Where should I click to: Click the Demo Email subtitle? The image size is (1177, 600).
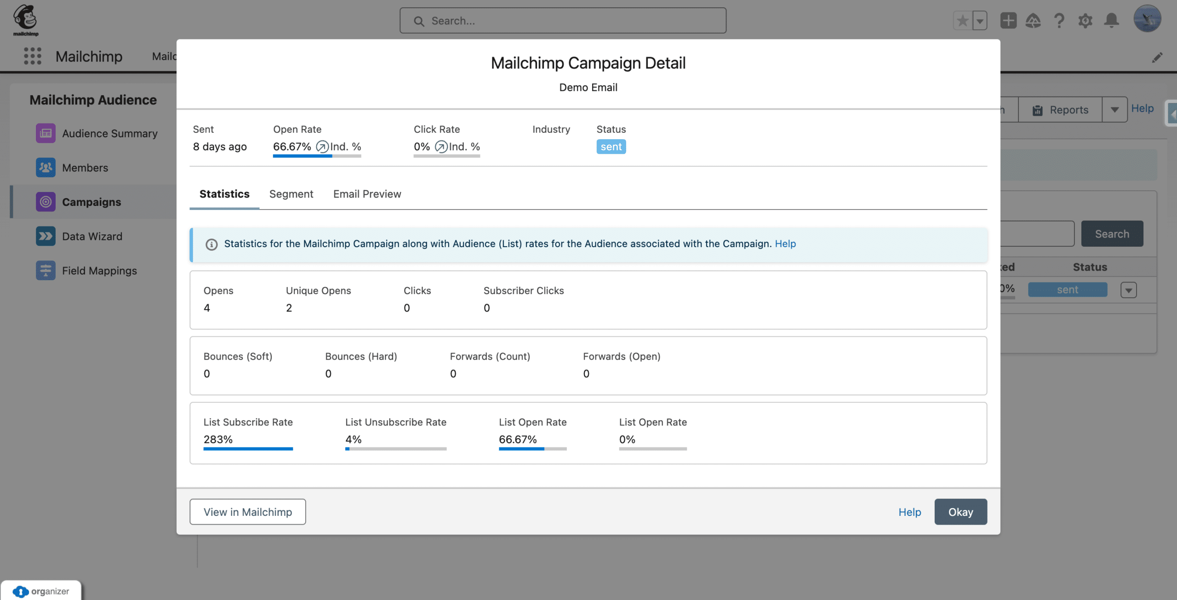click(588, 87)
